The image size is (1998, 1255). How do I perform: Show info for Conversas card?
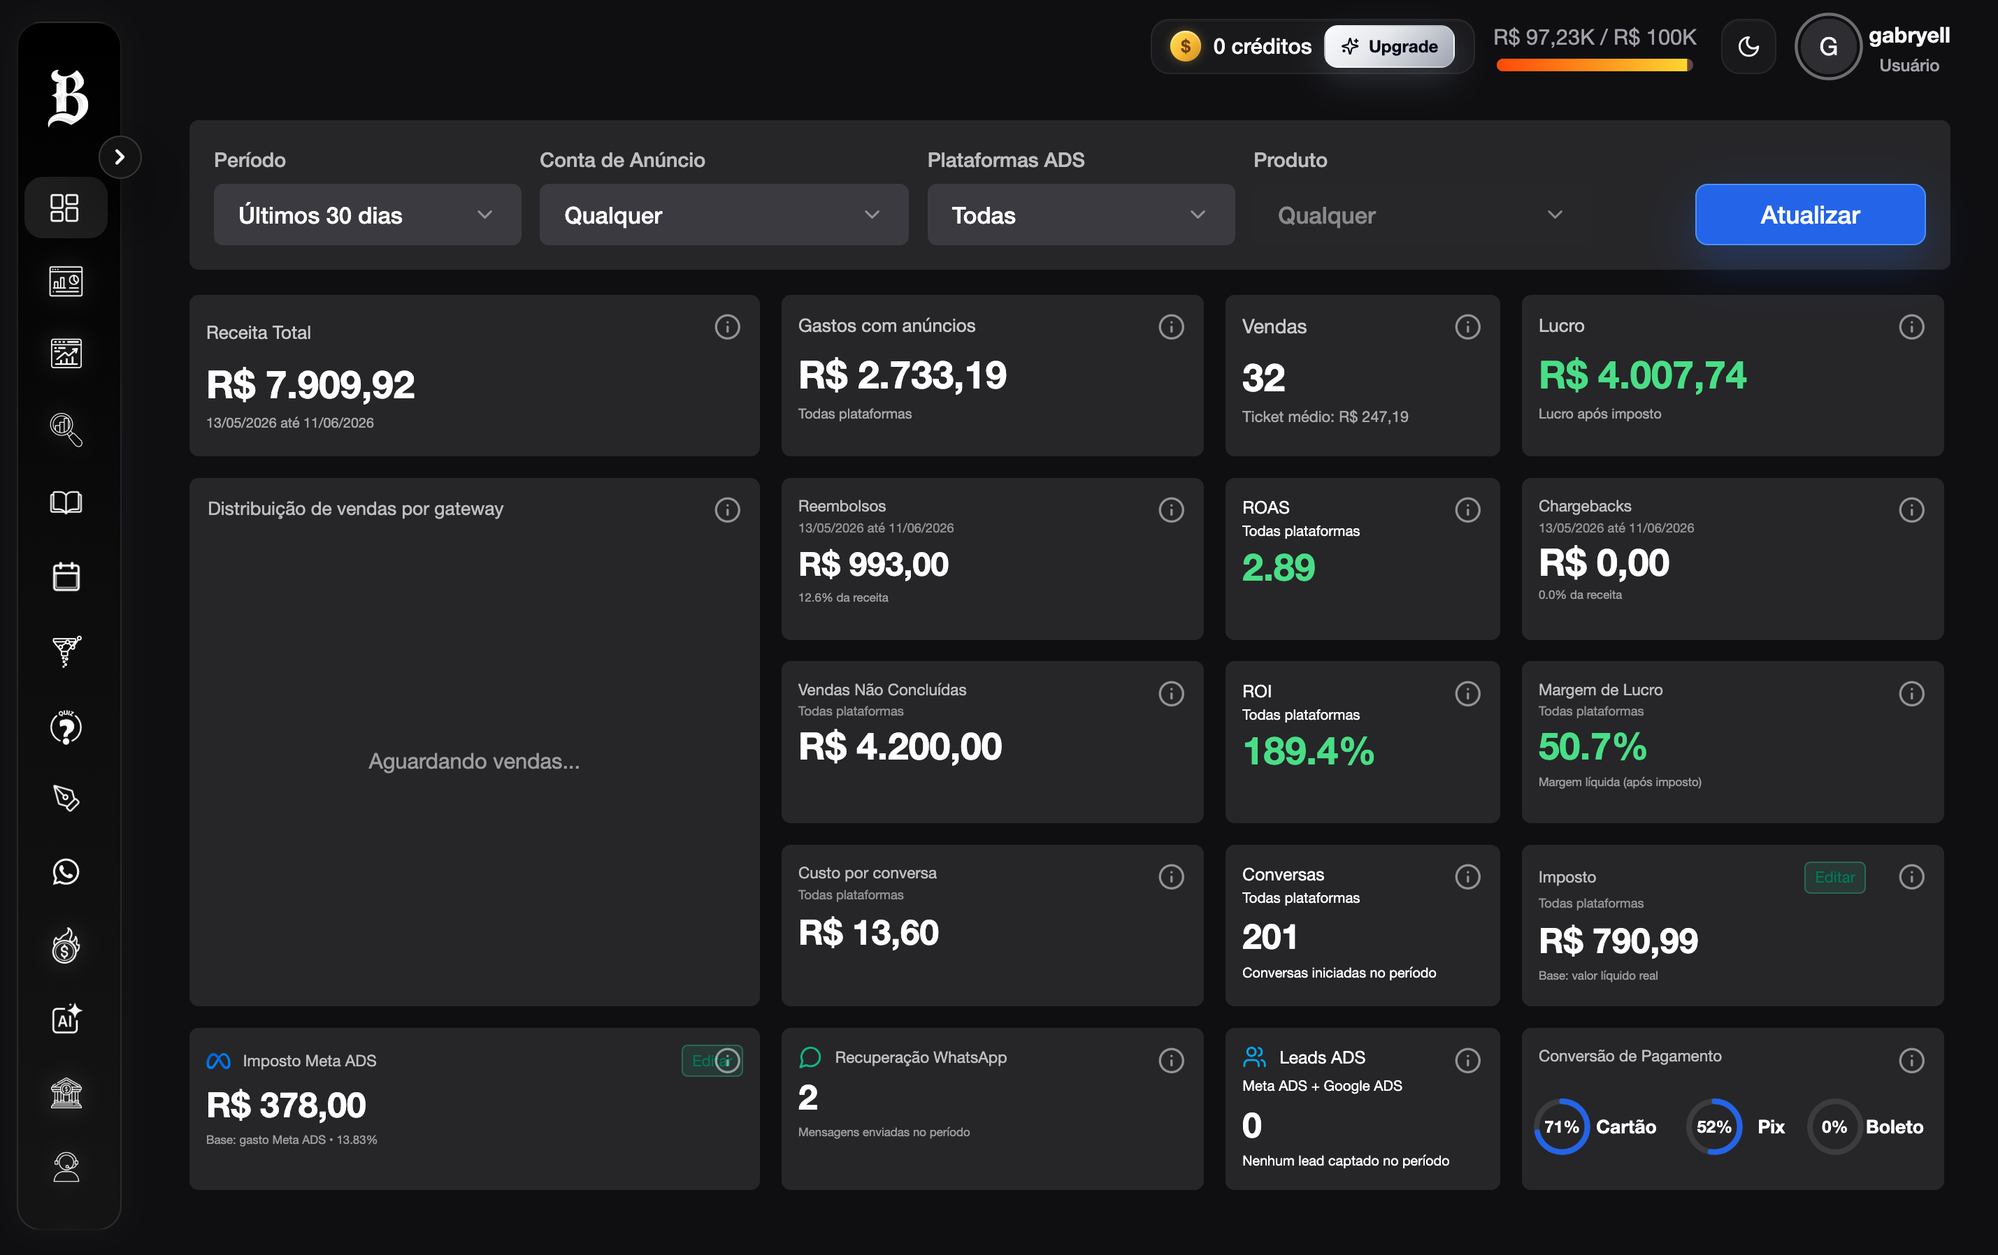click(x=1467, y=877)
